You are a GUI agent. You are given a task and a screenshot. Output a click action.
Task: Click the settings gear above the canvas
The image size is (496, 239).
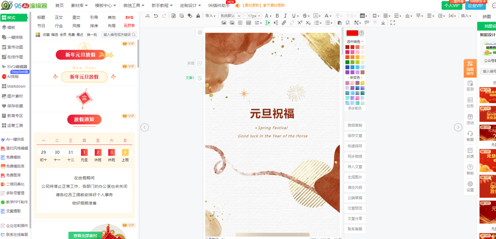coord(200,33)
